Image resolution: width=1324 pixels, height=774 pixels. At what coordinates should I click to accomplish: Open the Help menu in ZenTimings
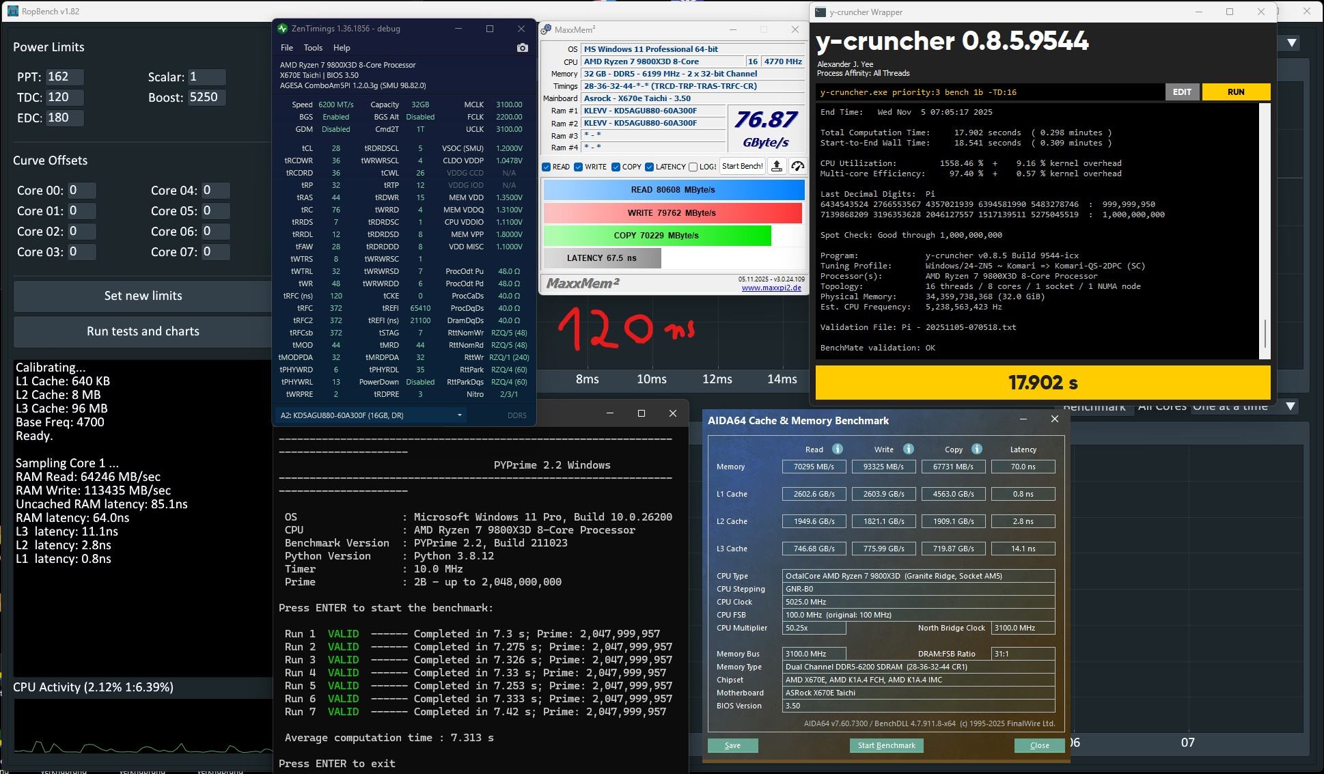click(x=342, y=48)
